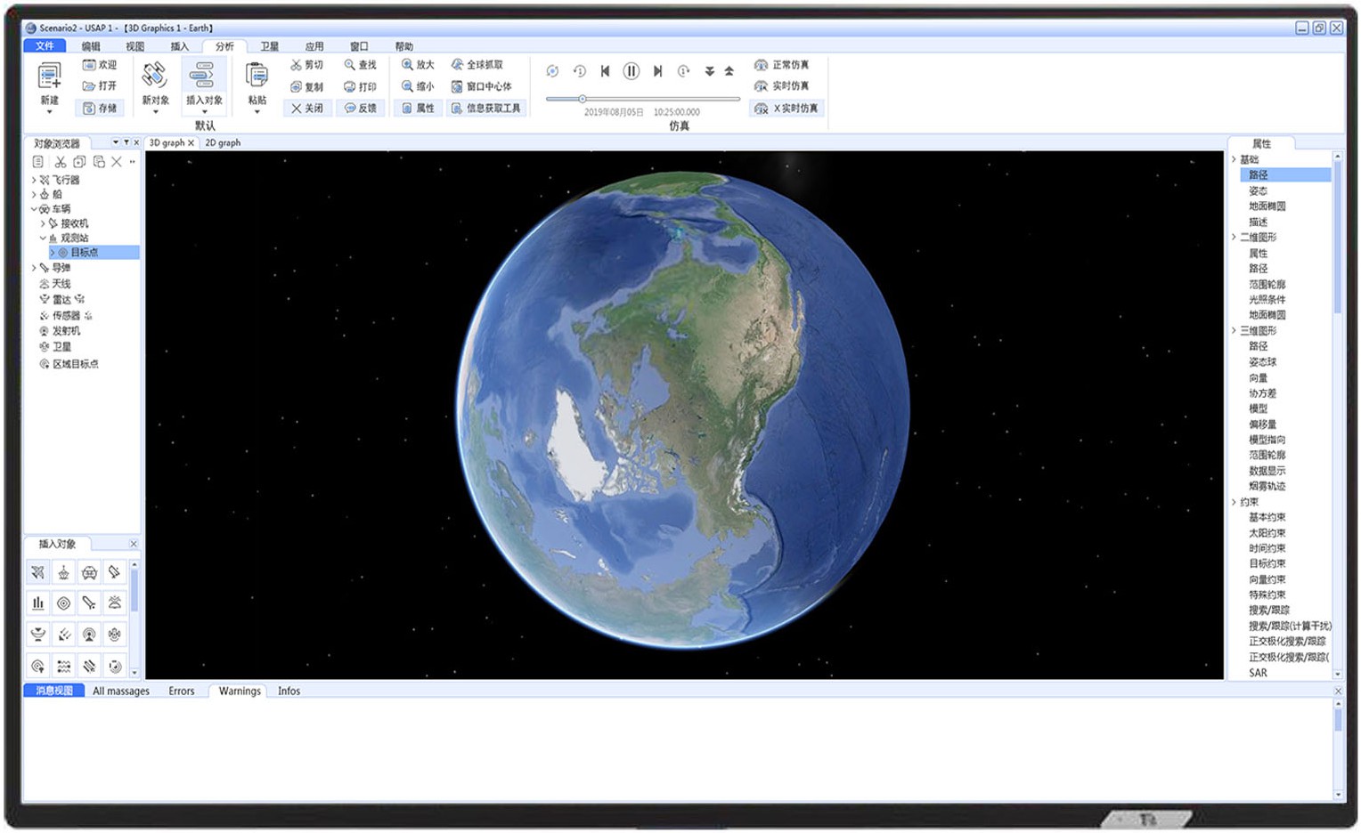This screenshot has height=833, width=1361.
Task: Click the ship icon in 插入对象 palette
Action: pos(63,572)
